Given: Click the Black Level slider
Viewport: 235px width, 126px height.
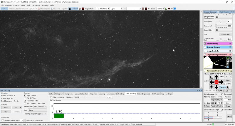Looking at the screenshot, I should tap(221, 26).
